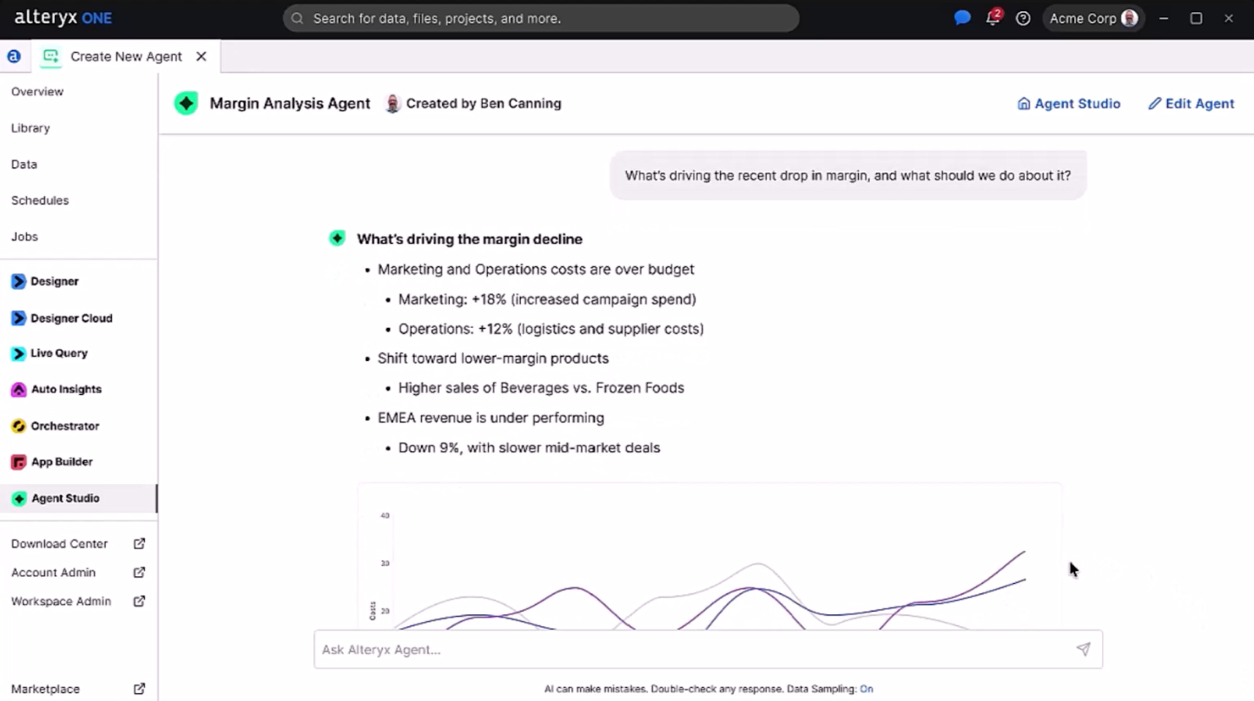Click the Ask Alteryx Agent input field
The width and height of the screenshot is (1254, 701).
tap(708, 649)
